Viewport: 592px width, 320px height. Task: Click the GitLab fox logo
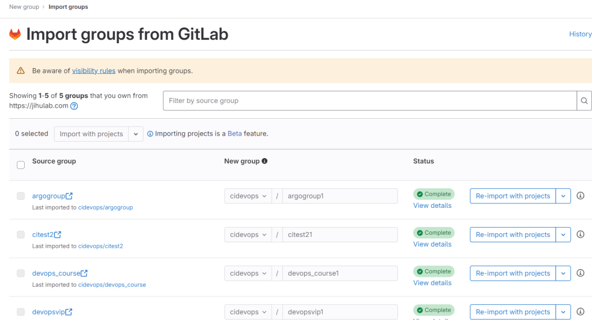click(x=15, y=34)
